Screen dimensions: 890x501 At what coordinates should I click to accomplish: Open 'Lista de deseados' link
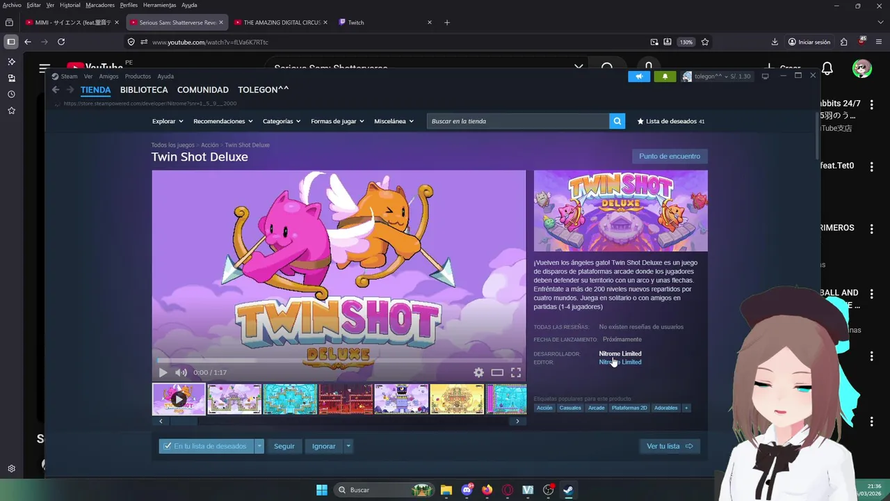[671, 121]
